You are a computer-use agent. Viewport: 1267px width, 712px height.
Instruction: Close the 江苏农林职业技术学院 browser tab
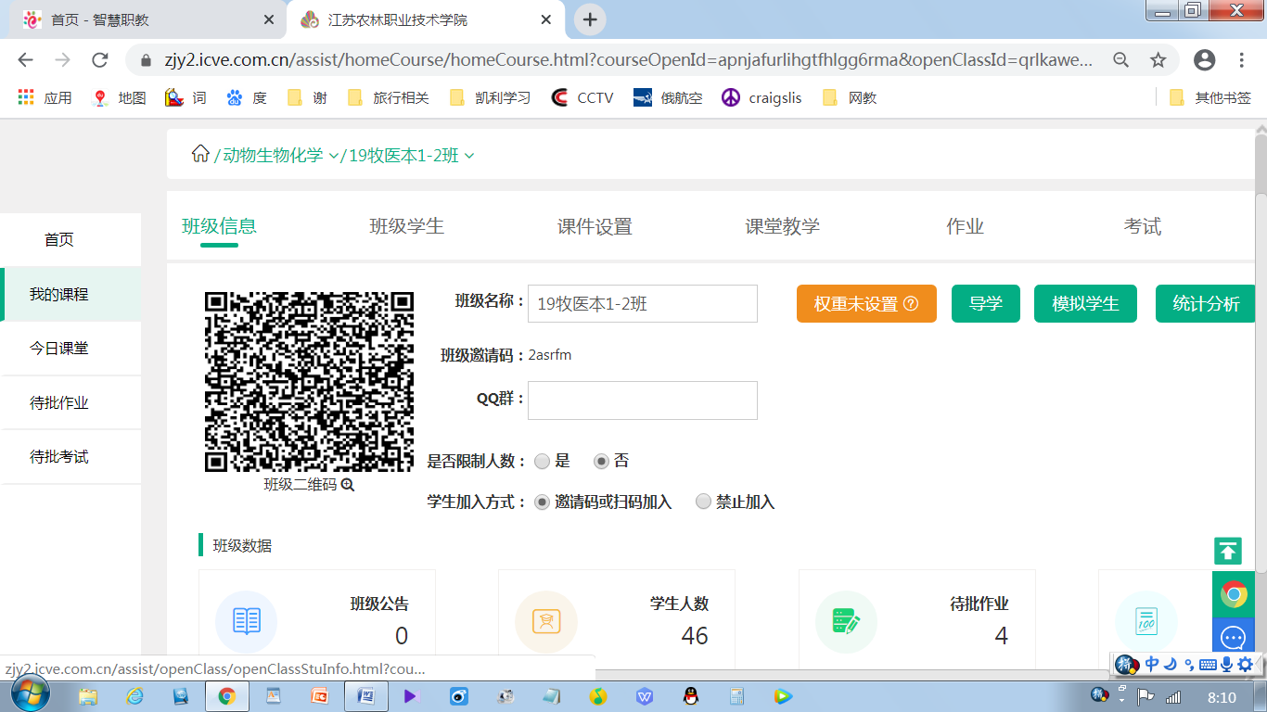point(546,19)
